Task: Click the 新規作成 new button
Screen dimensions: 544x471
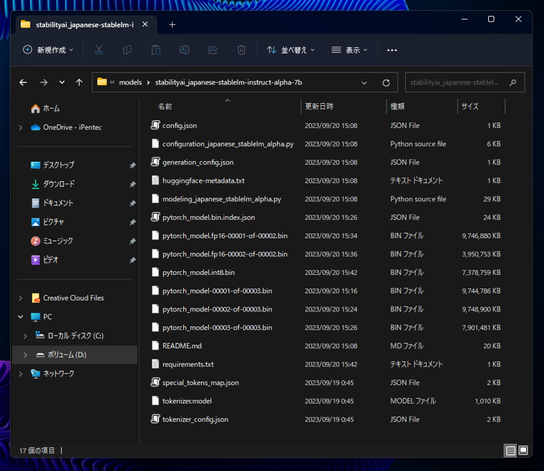Action: tap(49, 50)
